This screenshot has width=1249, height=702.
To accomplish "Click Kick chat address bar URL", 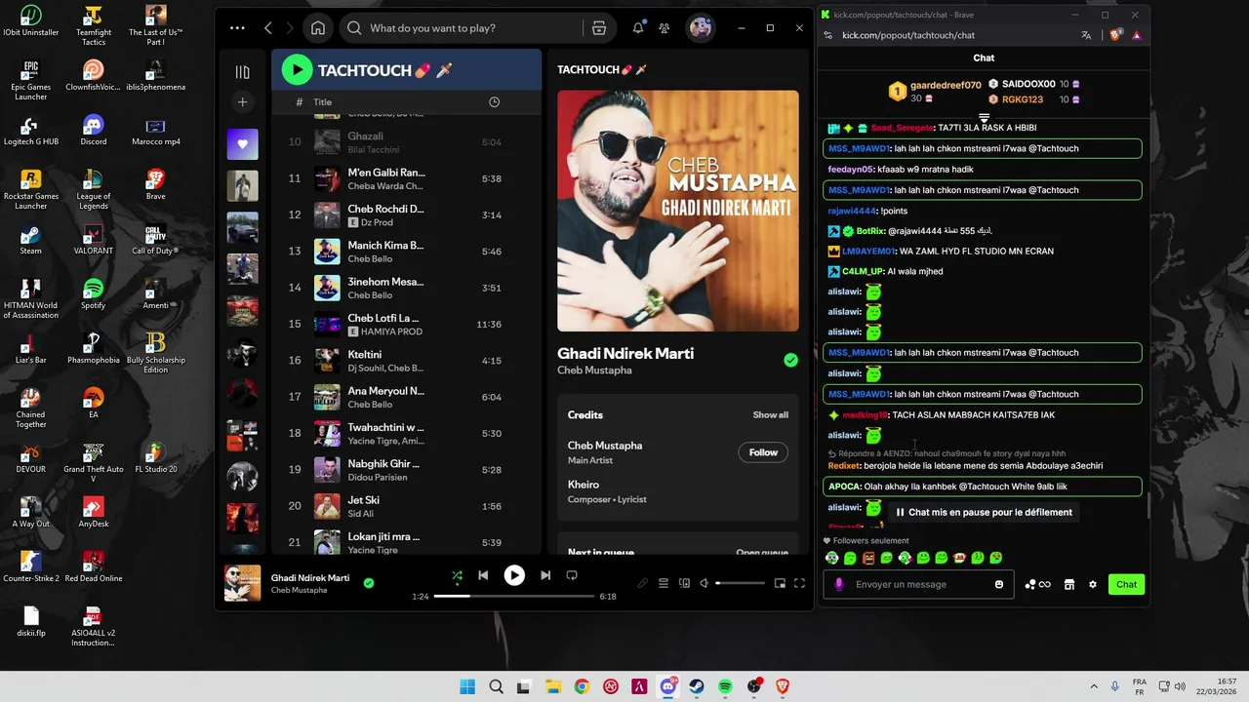I will [908, 35].
